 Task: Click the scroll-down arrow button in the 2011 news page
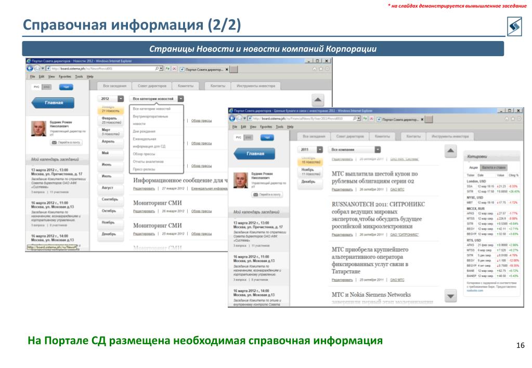point(450,296)
